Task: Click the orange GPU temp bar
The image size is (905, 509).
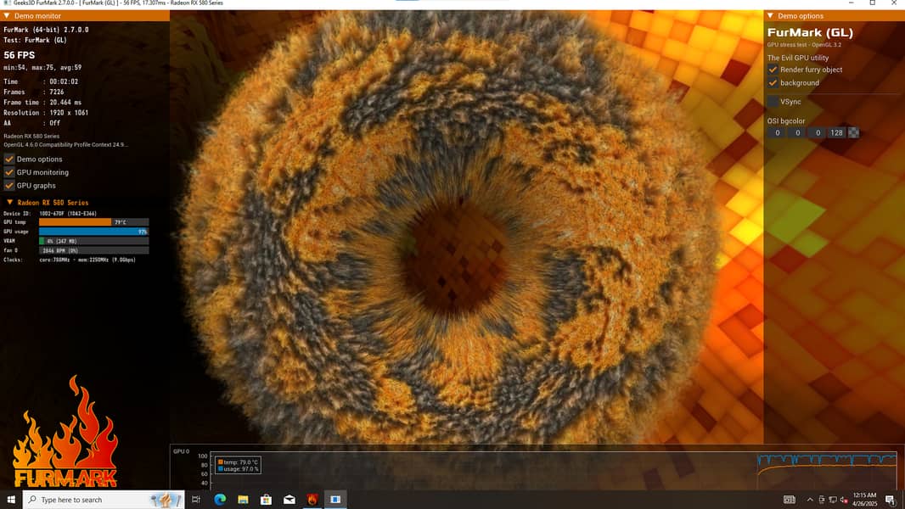Action: pyautogui.click(x=75, y=222)
